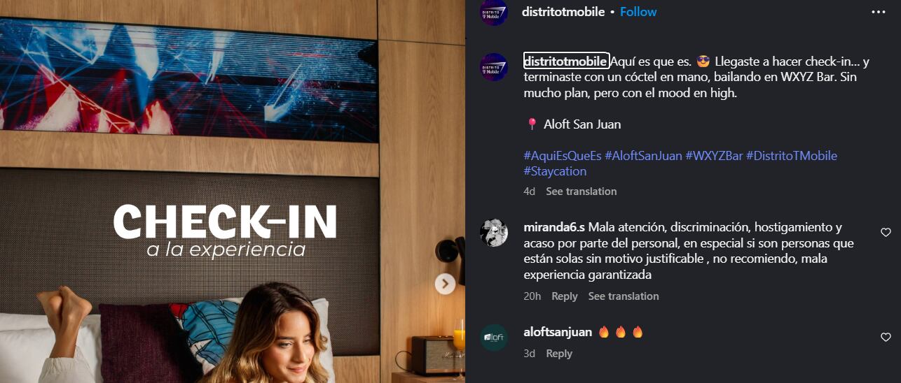Open miranda6.s profile picture
The height and width of the screenshot is (383, 901).
point(494,233)
